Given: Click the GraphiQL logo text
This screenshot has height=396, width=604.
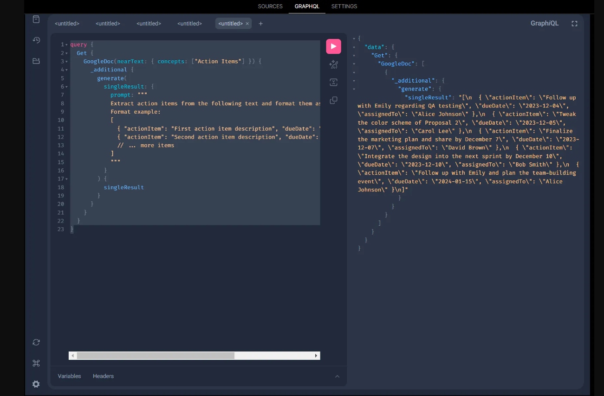Looking at the screenshot, I should 545,23.
